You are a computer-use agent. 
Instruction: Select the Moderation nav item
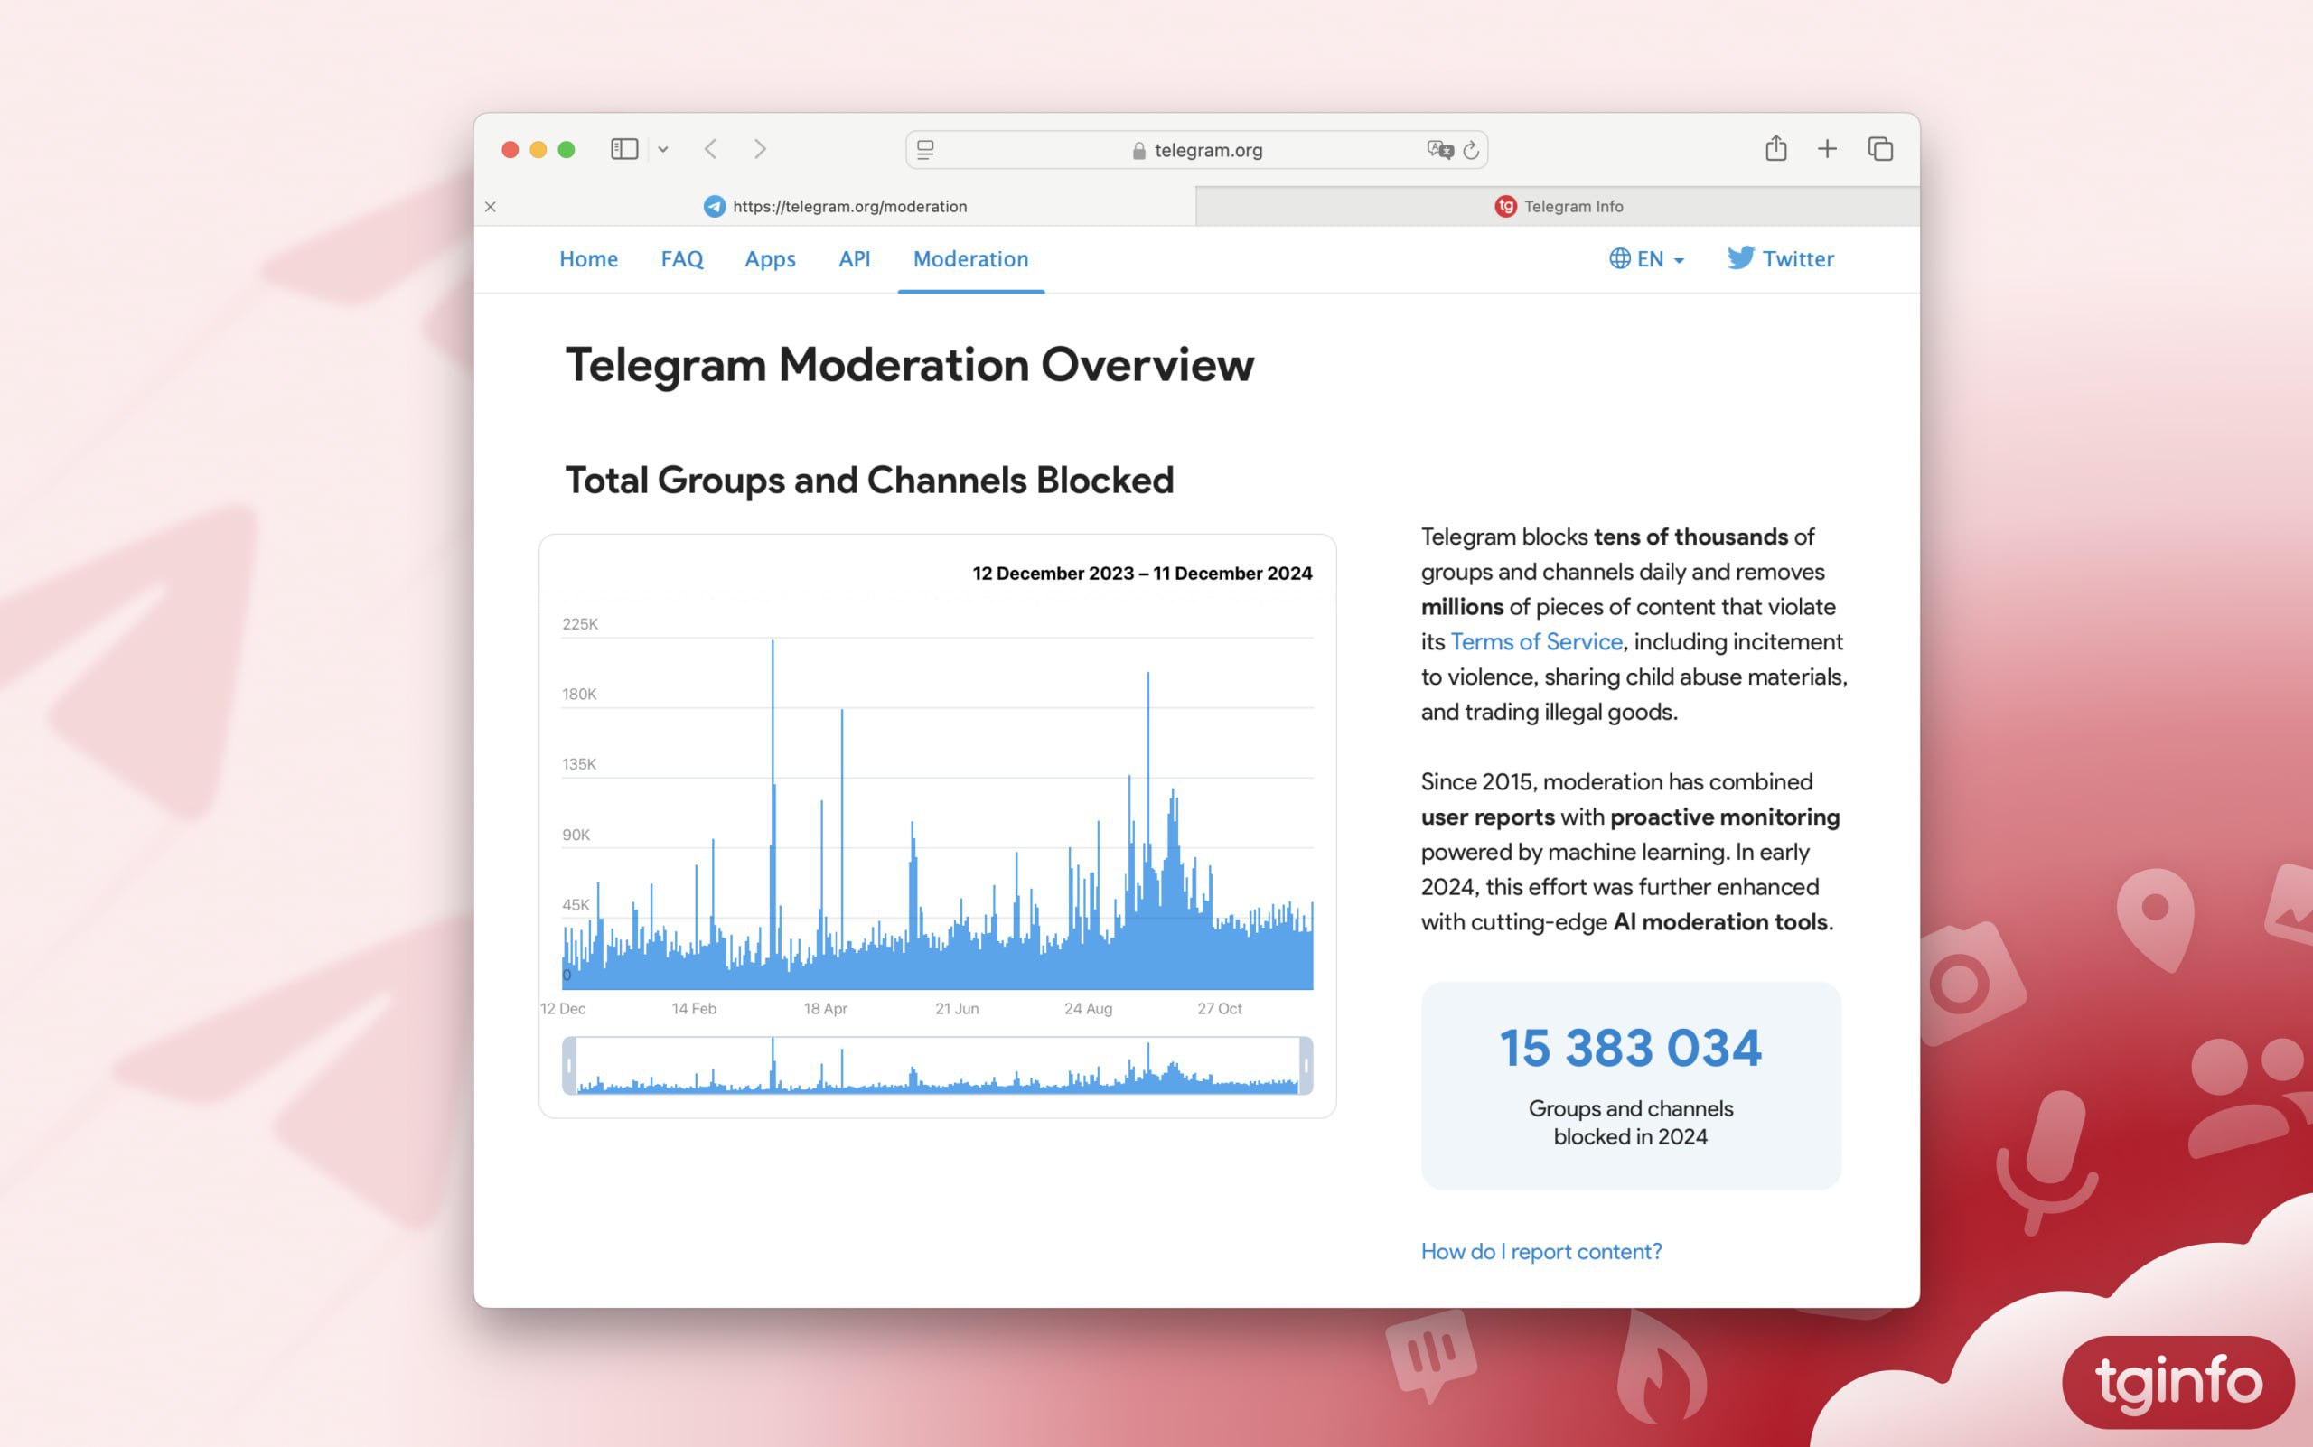pyautogui.click(x=970, y=259)
